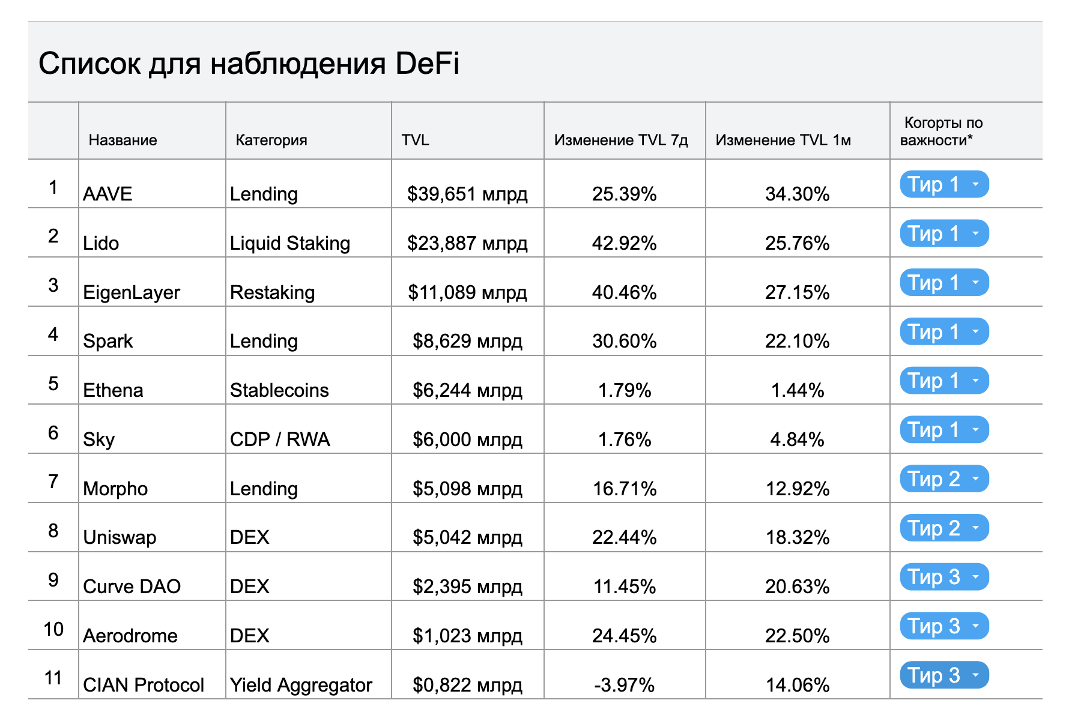Select the TVL column header cell

pos(468,131)
